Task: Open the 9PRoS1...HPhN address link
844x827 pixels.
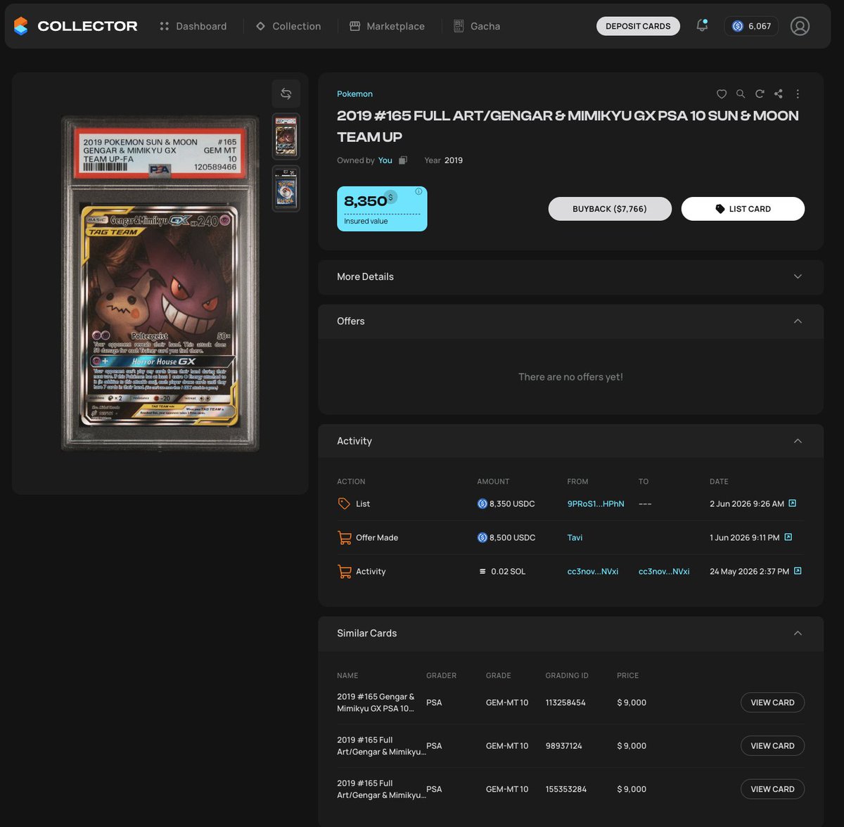Action: coord(596,504)
